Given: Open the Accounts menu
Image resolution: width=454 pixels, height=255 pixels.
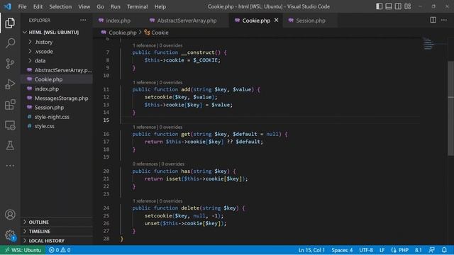Looking at the screenshot, I should [x=10, y=215].
